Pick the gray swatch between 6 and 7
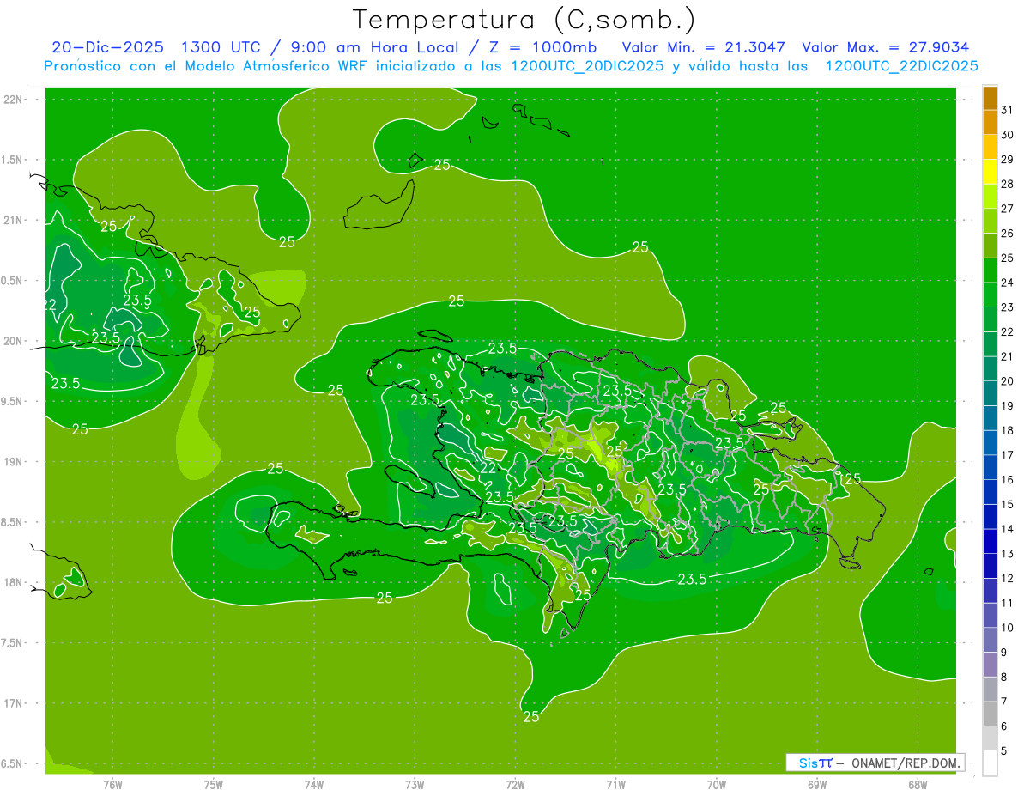This screenshot has width=1030, height=796. click(990, 714)
